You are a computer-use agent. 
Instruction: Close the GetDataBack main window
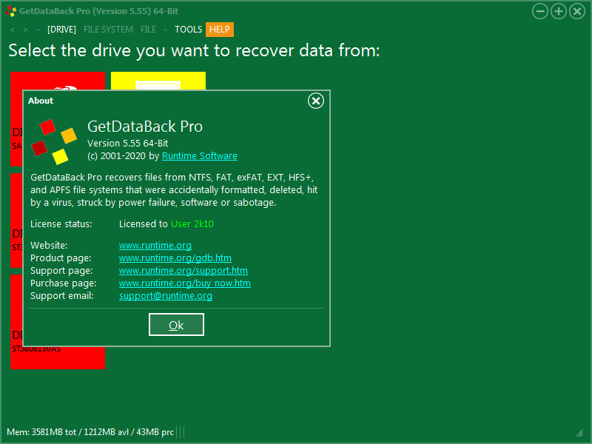pos(577,11)
